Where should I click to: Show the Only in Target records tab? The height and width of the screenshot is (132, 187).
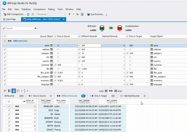pyautogui.click(x=102, y=96)
